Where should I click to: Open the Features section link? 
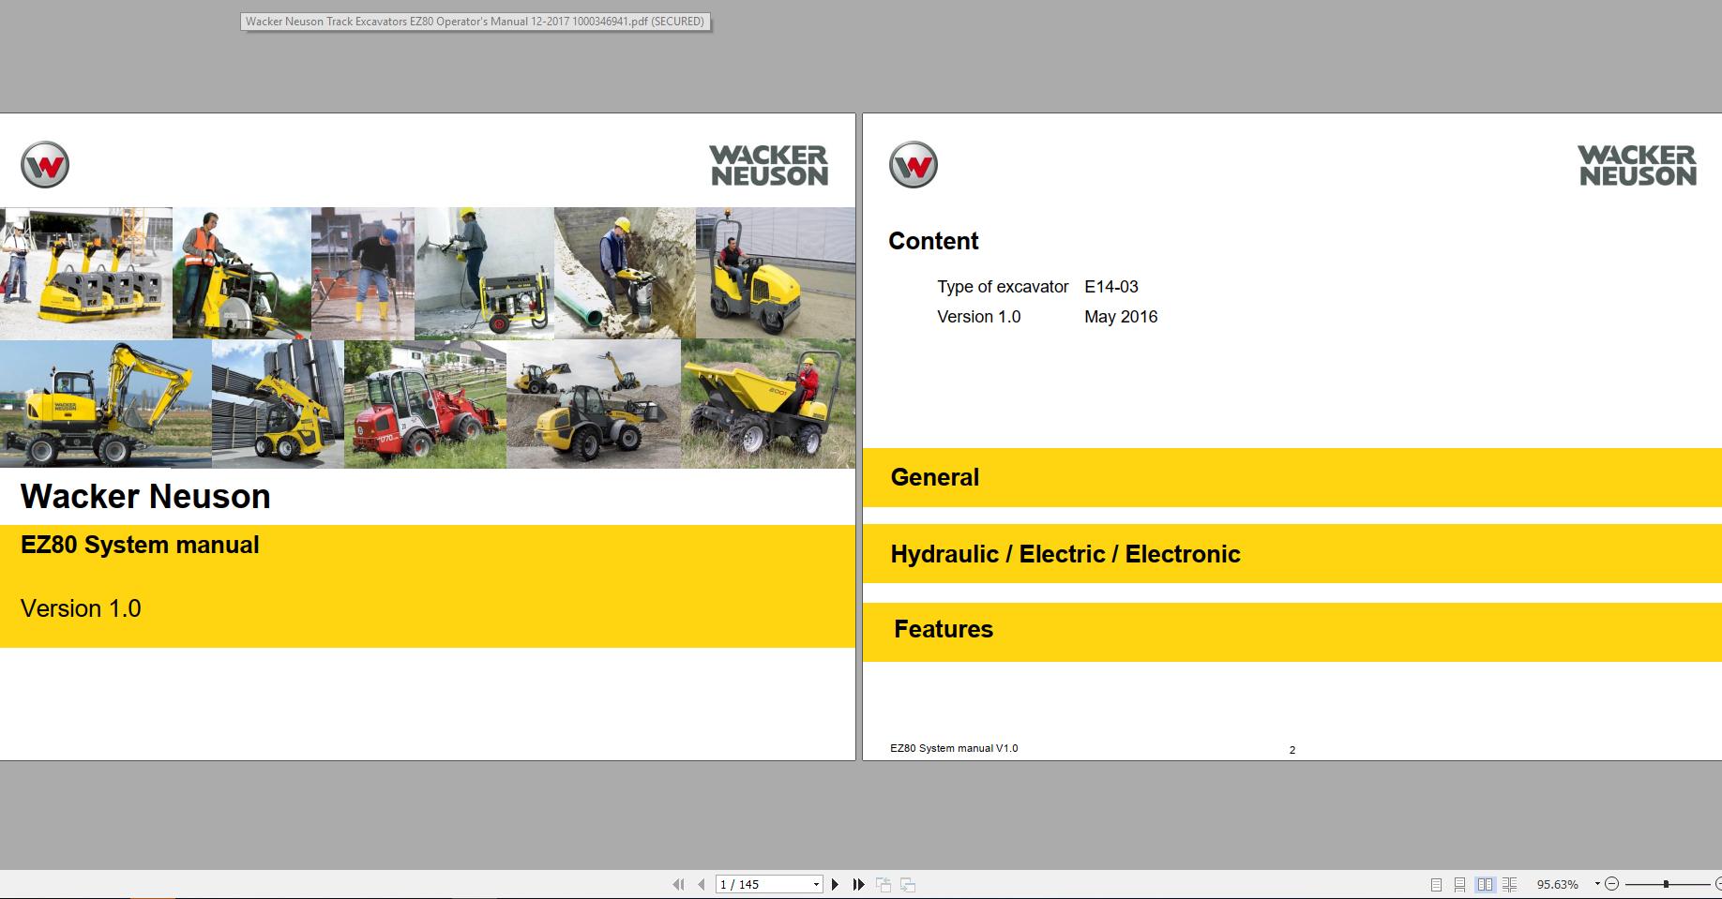[x=1292, y=632]
